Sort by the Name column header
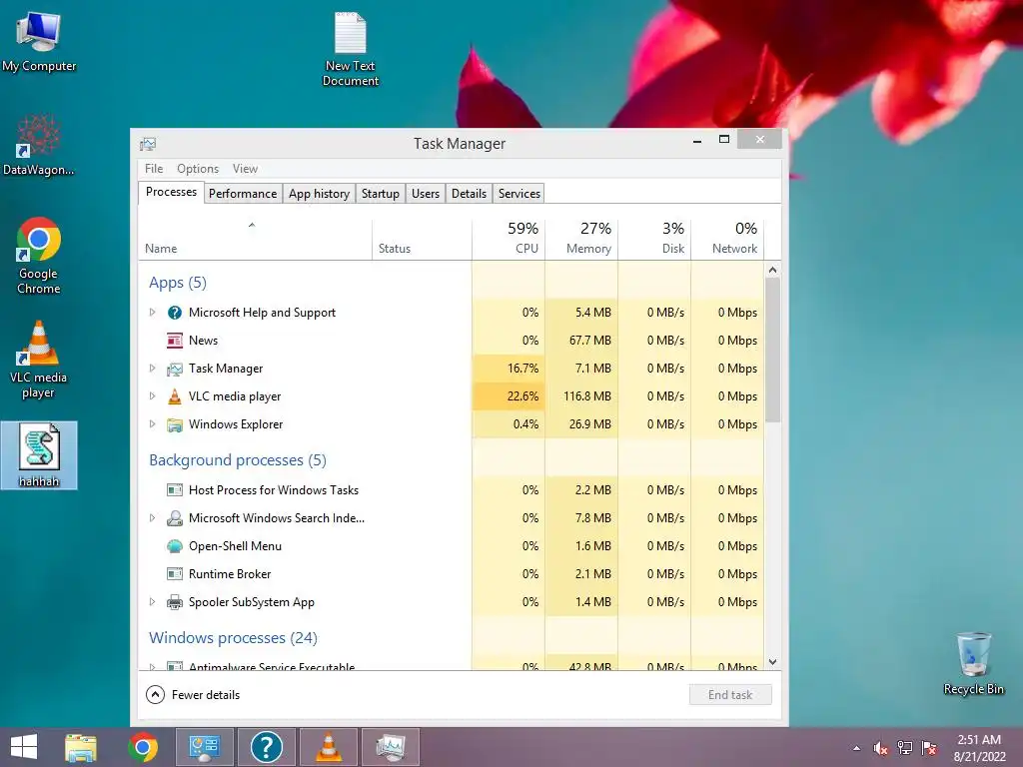The image size is (1023, 767). point(255,240)
